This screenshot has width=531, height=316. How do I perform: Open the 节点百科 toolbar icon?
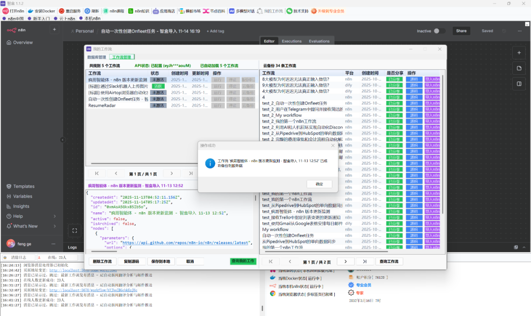click(206, 11)
